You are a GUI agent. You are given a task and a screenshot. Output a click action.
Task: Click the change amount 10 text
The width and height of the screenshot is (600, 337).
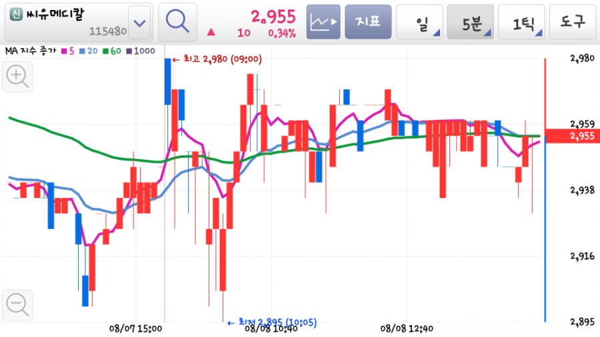[243, 33]
